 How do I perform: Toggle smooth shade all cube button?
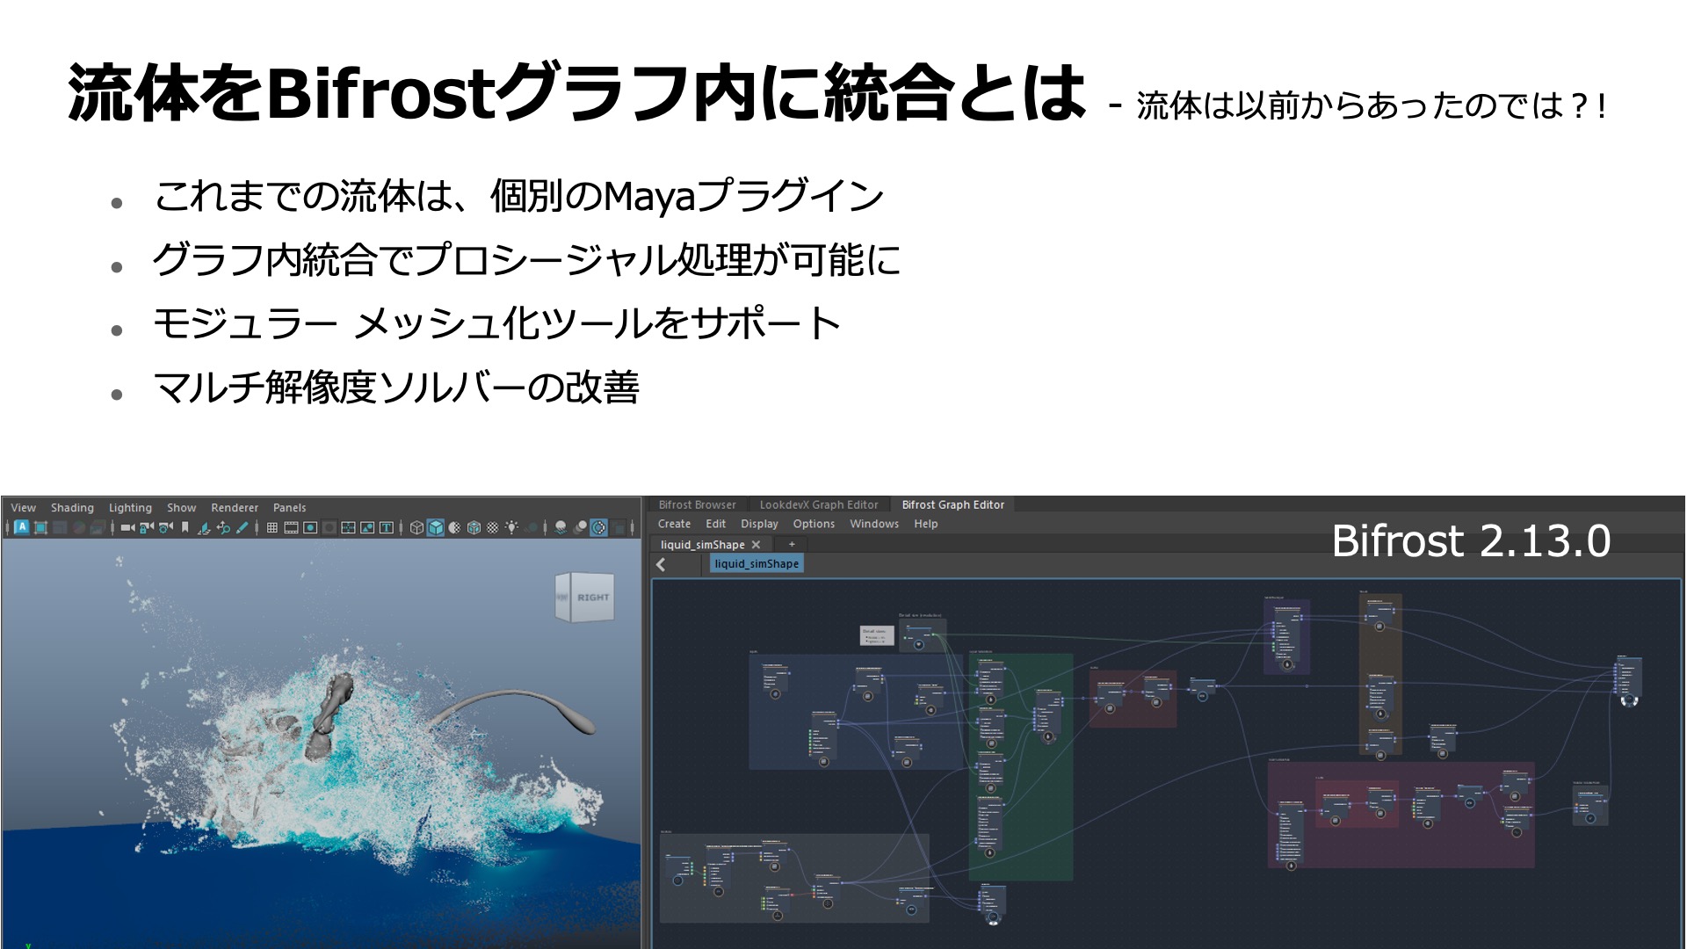coord(436,527)
